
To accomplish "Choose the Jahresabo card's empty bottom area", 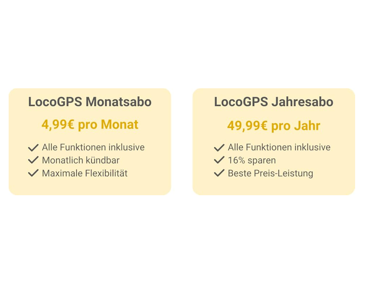I will [x=274, y=187].
